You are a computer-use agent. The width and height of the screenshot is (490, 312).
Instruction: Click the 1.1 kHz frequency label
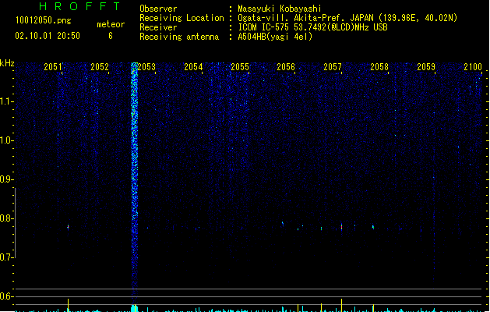pos(6,101)
